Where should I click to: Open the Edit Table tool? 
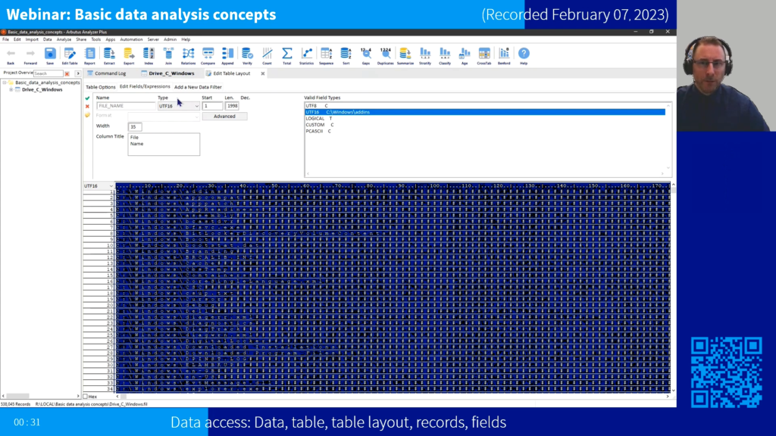pos(70,56)
